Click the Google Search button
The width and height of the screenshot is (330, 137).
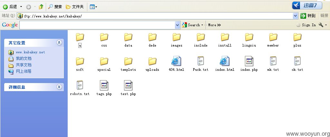point(191,25)
